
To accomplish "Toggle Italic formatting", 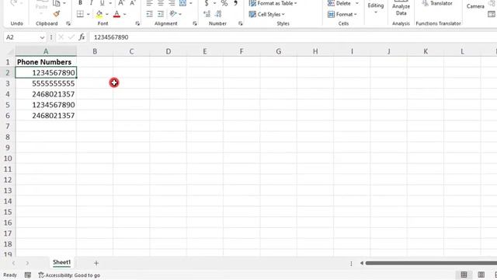I will point(91,3).
